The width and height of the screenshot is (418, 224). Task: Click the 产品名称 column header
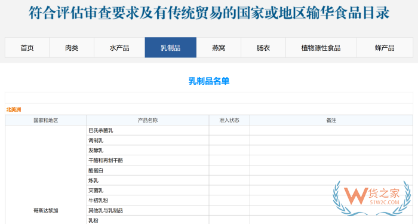click(x=147, y=120)
